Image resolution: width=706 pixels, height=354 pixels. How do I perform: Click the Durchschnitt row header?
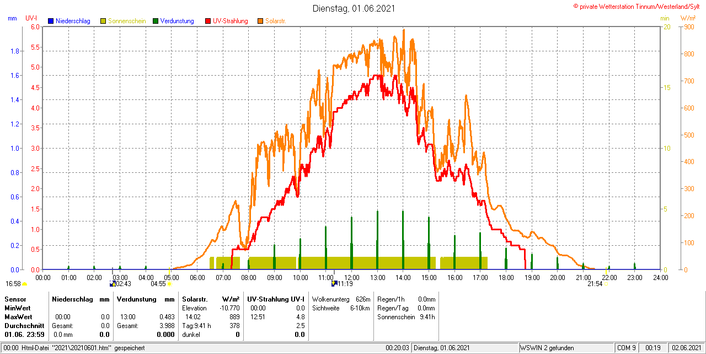point(24,326)
